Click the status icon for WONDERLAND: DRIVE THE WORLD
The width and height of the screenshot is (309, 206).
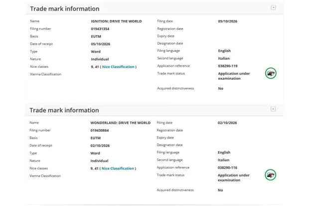coord(270,175)
